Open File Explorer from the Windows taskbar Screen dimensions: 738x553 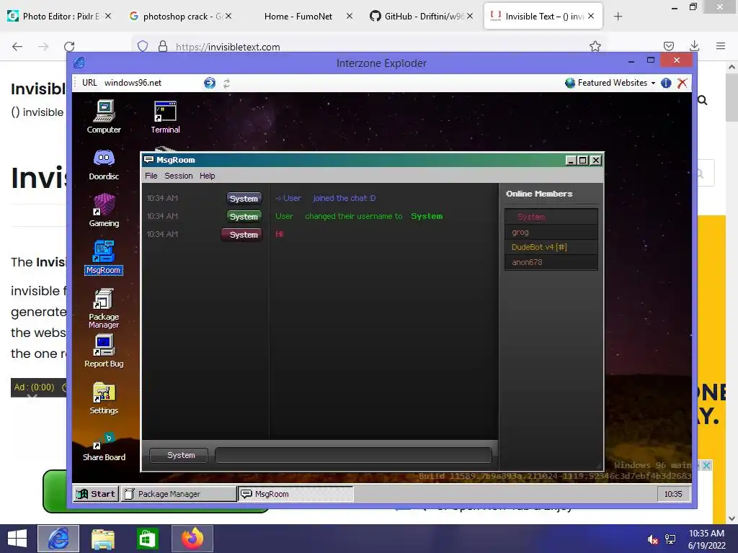point(102,539)
